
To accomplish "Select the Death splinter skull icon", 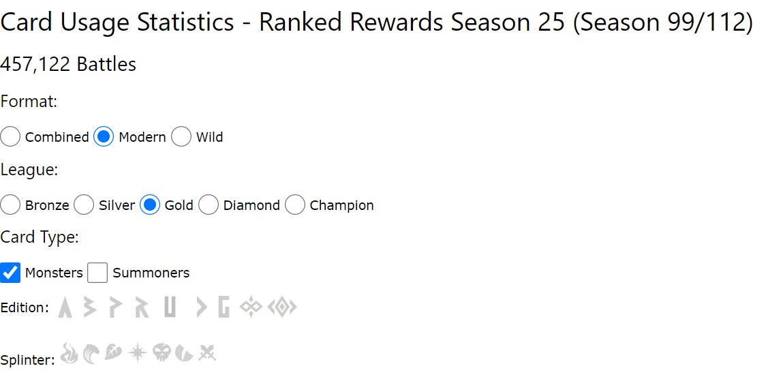I will (161, 353).
